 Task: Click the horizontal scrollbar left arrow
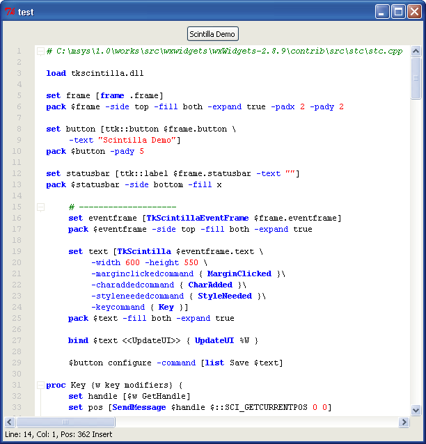tap(10, 422)
